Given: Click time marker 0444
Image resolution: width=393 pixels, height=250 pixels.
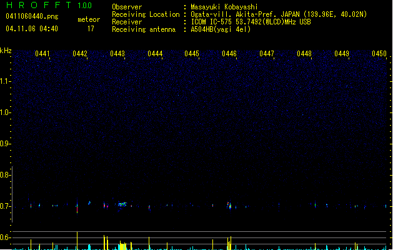Looking at the screenshot, I should pyautogui.click(x=155, y=54).
